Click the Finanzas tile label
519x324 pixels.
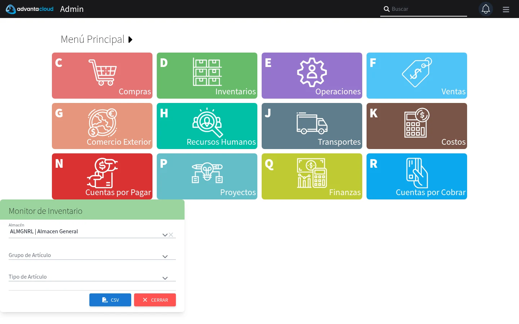(345, 193)
